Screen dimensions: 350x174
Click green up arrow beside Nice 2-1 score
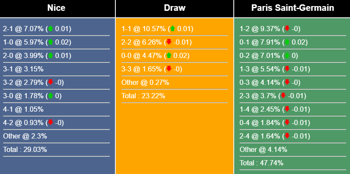[50, 29]
